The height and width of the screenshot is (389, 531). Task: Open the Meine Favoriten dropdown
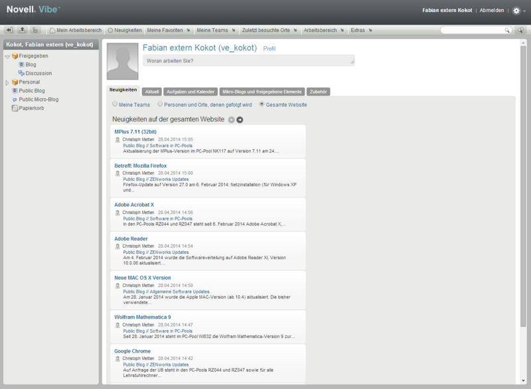click(169, 30)
